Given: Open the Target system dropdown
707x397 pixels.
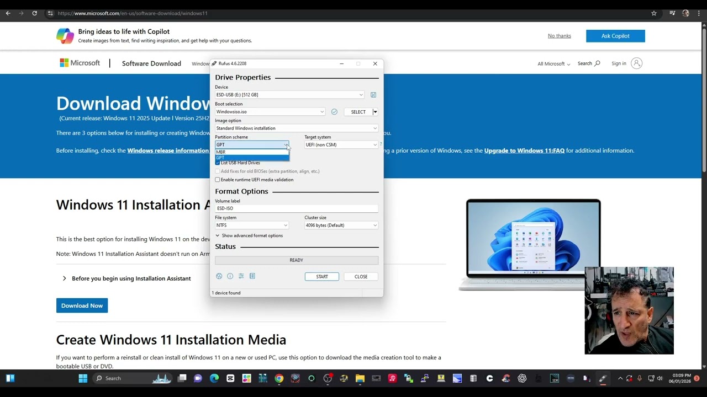Looking at the screenshot, I should click(341, 145).
